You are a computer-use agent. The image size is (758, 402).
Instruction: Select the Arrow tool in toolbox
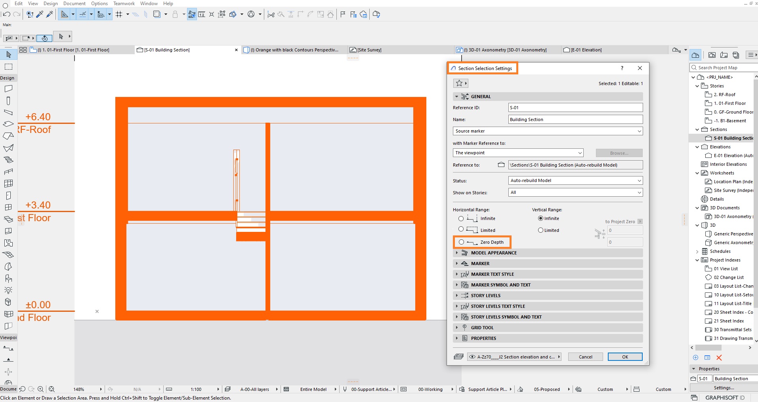tap(8, 54)
